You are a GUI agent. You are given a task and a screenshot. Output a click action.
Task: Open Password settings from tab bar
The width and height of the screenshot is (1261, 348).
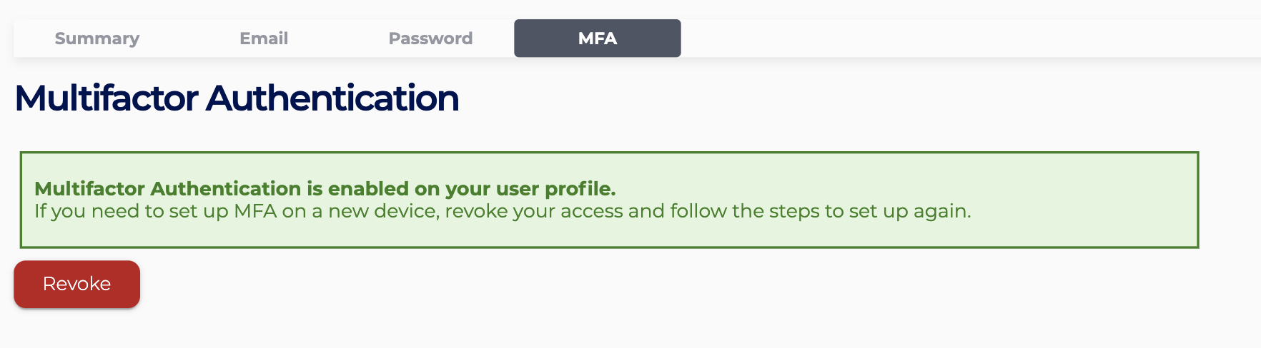[x=430, y=39]
